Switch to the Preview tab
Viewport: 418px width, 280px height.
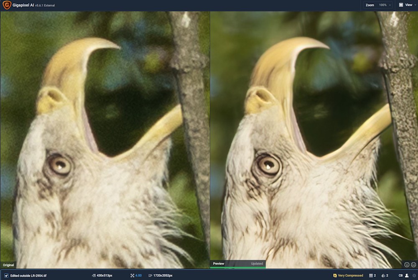pos(219,264)
